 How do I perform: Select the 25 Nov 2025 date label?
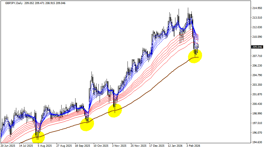tap(138, 146)
